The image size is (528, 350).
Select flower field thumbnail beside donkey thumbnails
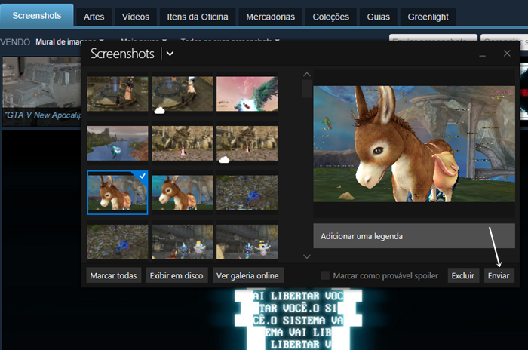(x=247, y=192)
